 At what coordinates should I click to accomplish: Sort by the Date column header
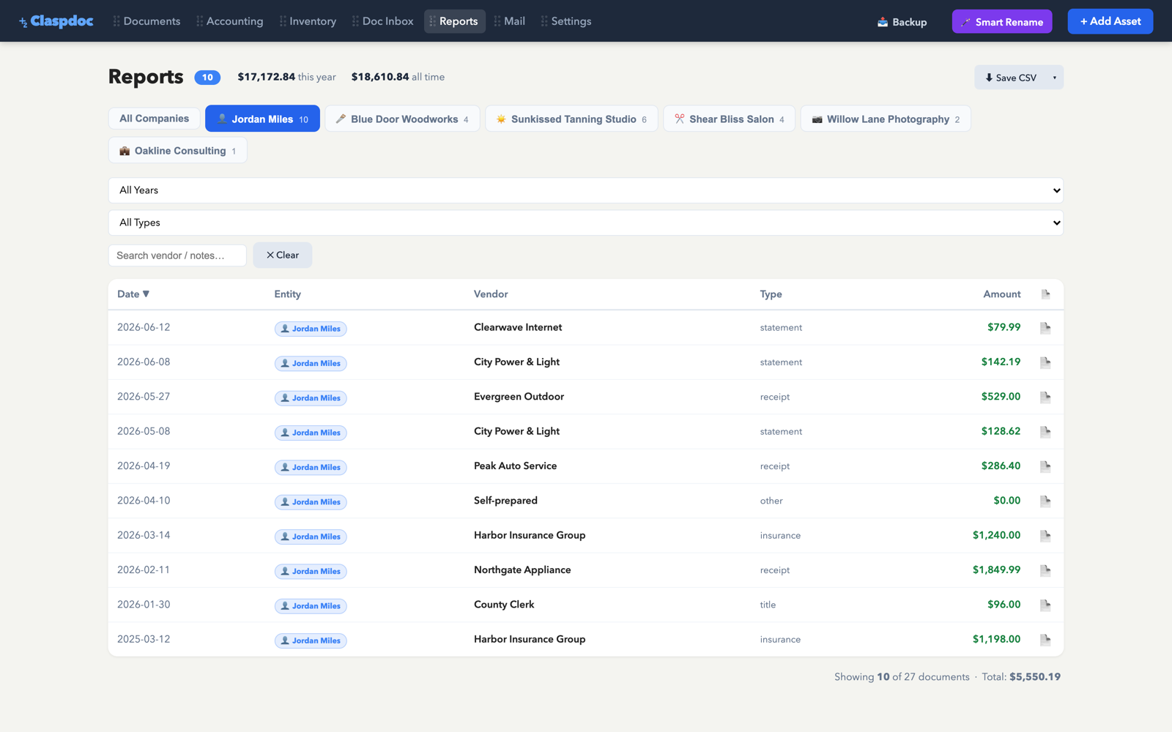133,294
